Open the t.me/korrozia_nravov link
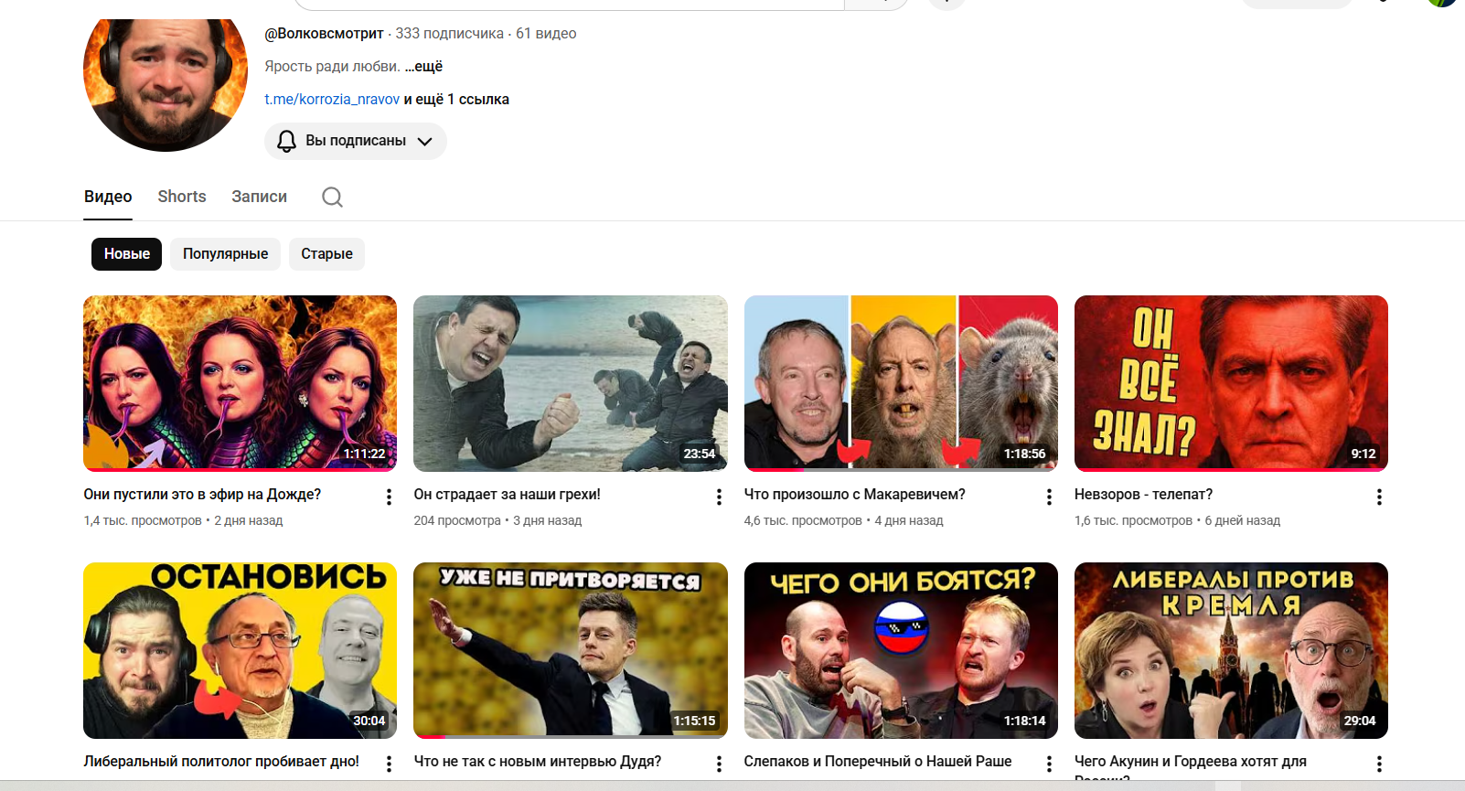Viewport: 1465px width, 791px height. point(332,100)
